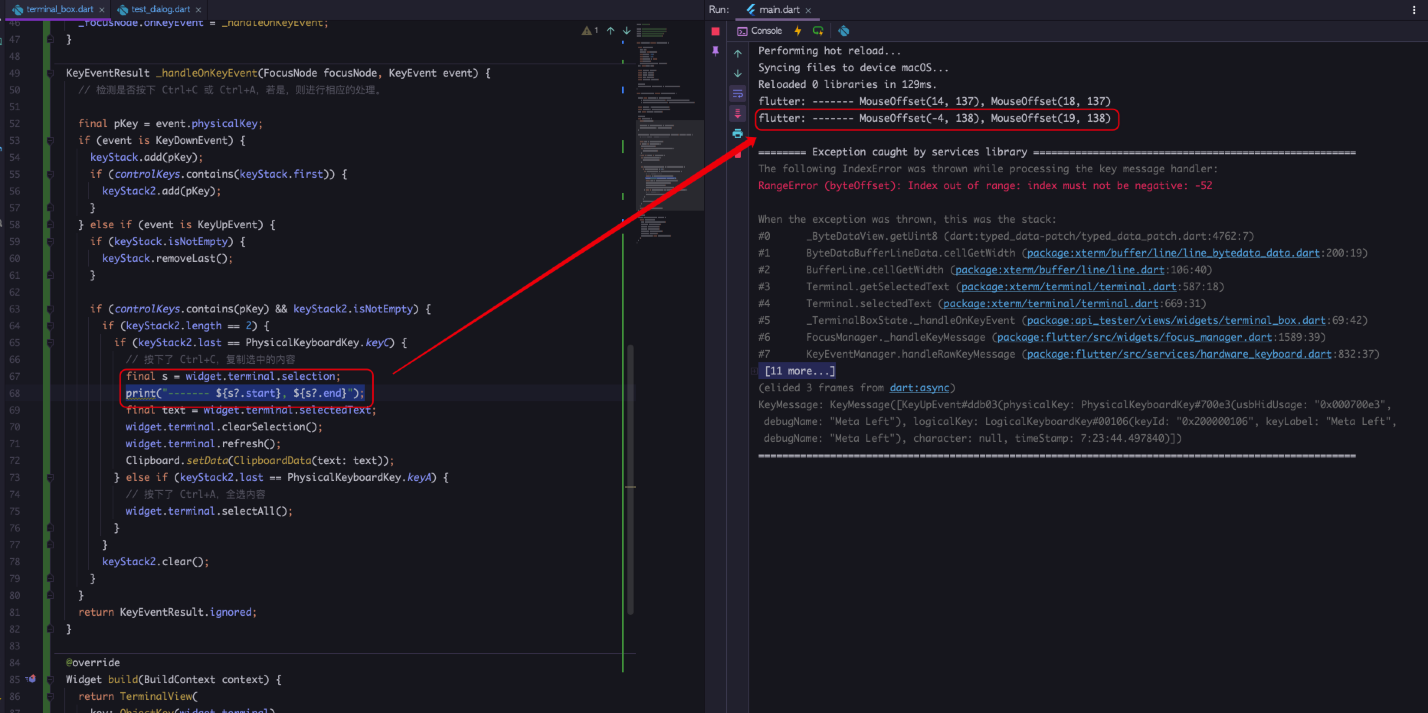Trigger Flutter hot restart icon
This screenshot has width=1428, height=713.
(x=818, y=31)
